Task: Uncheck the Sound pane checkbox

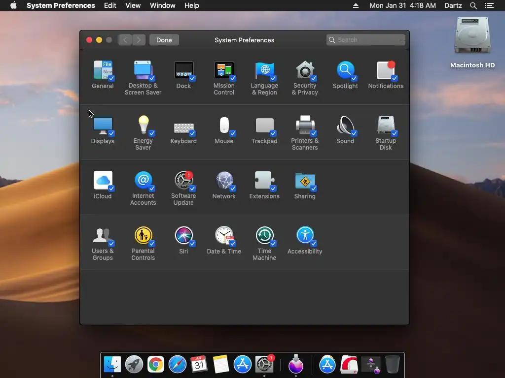Action: coord(354,133)
